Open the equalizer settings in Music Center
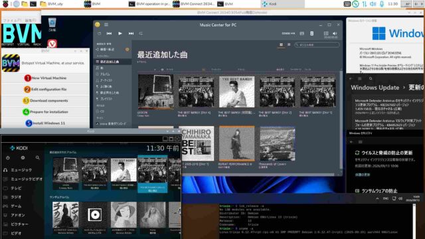 click(302, 33)
